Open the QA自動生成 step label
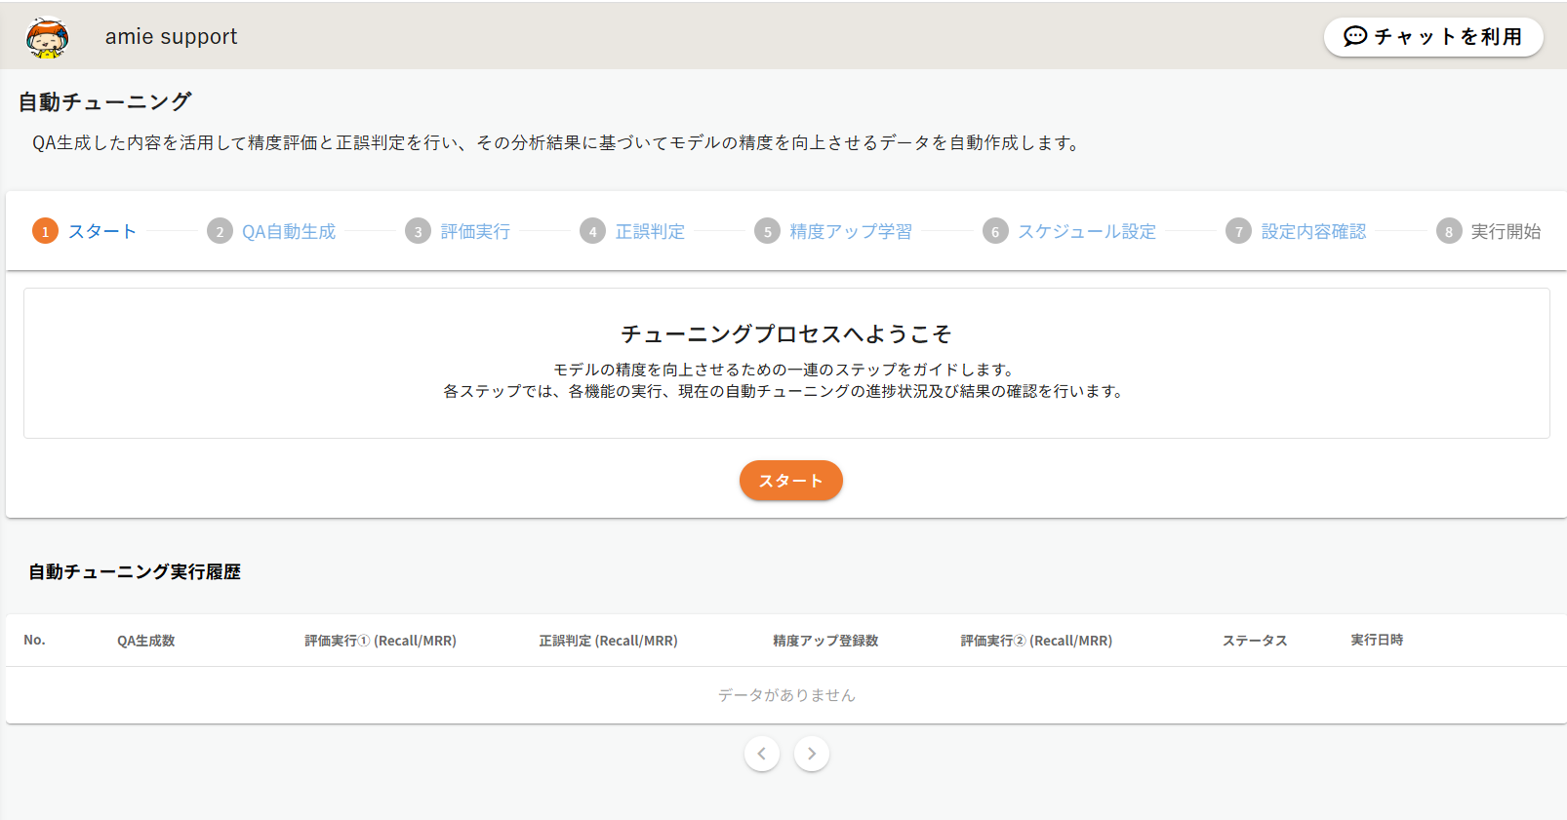Screen dimensions: 1567x820 coord(289,231)
